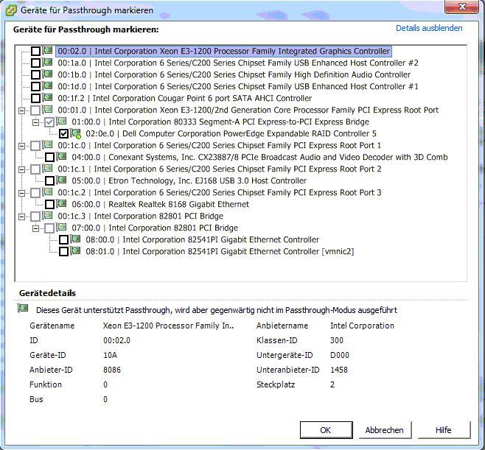Click the vSphere icon in the title bar

pyautogui.click(x=11, y=10)
